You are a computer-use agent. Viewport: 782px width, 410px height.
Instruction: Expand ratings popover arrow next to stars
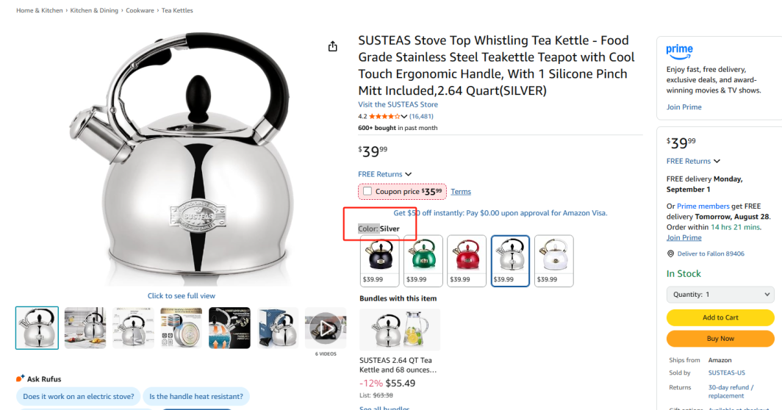[404, 116]
